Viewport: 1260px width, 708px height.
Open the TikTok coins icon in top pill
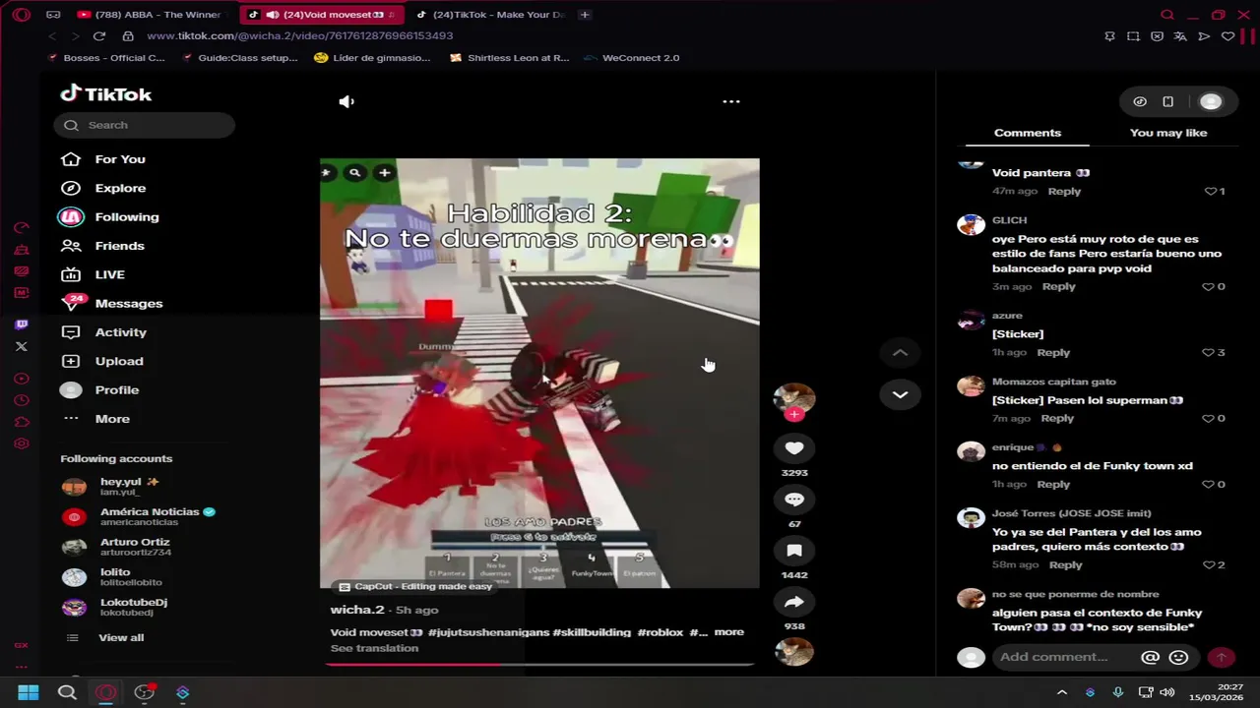(x=1140, y=101)
